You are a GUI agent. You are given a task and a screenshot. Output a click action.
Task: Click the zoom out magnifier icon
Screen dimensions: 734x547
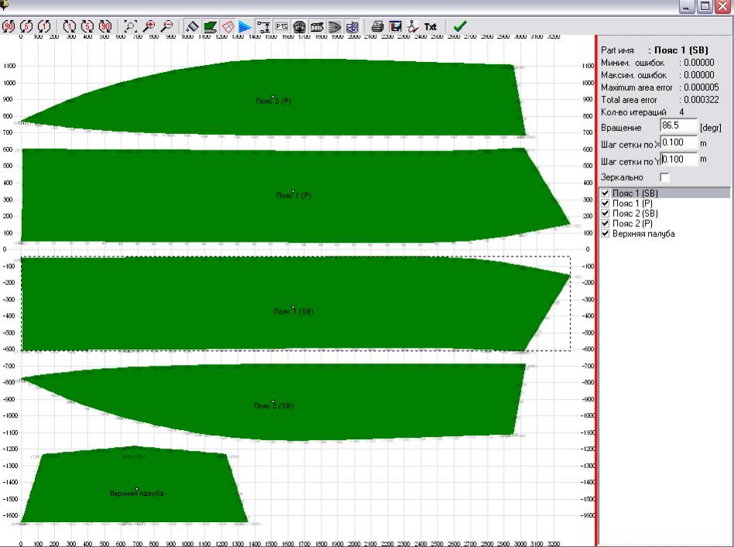165,26
